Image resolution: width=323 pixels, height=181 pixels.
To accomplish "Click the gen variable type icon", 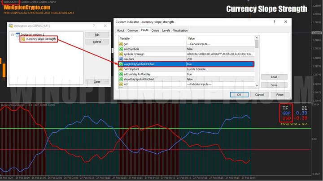I will (x=121, y=44).
